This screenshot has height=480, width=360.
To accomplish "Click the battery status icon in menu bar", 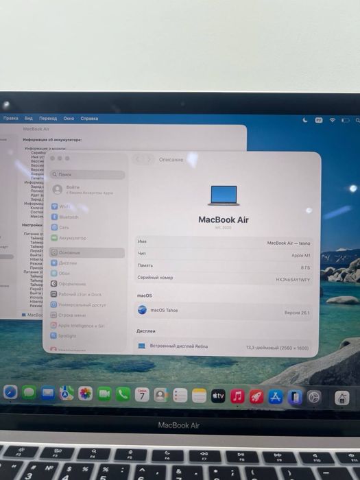I will 346,121.
